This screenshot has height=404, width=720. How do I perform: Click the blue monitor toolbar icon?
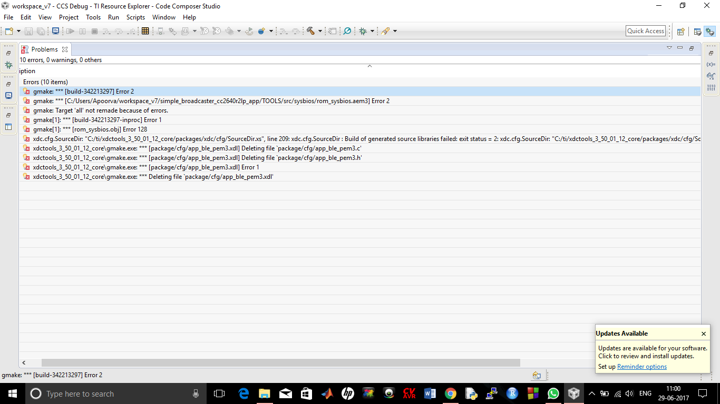[55, 31]
